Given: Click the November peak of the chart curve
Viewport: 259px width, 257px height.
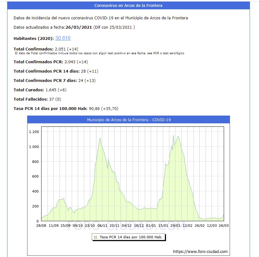Looking at the screenshot, I should tap(100, 139).
